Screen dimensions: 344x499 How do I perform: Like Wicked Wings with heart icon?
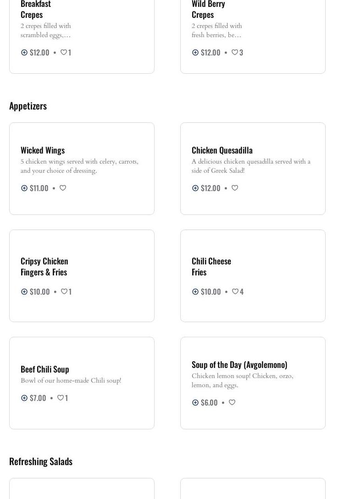click(63, 188)
